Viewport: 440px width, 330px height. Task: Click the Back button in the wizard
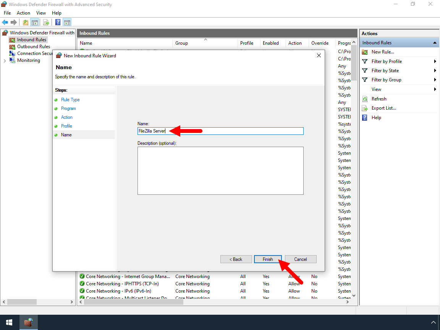[x=236, y=259]
